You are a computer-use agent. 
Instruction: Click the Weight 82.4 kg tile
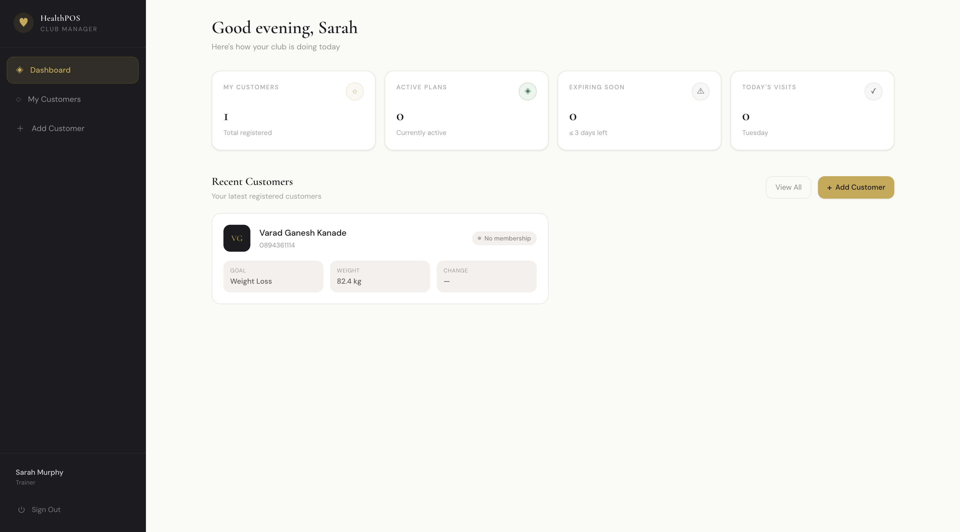click(380, 276)
